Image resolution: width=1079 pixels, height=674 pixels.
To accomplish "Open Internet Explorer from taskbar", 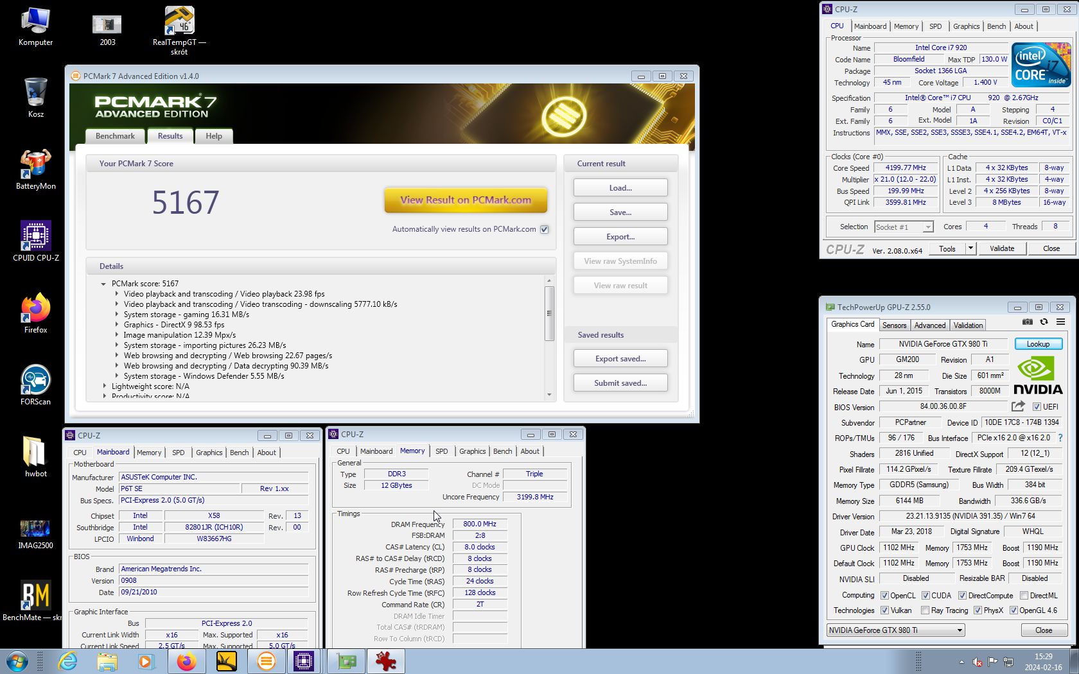I will pos(67,661).
